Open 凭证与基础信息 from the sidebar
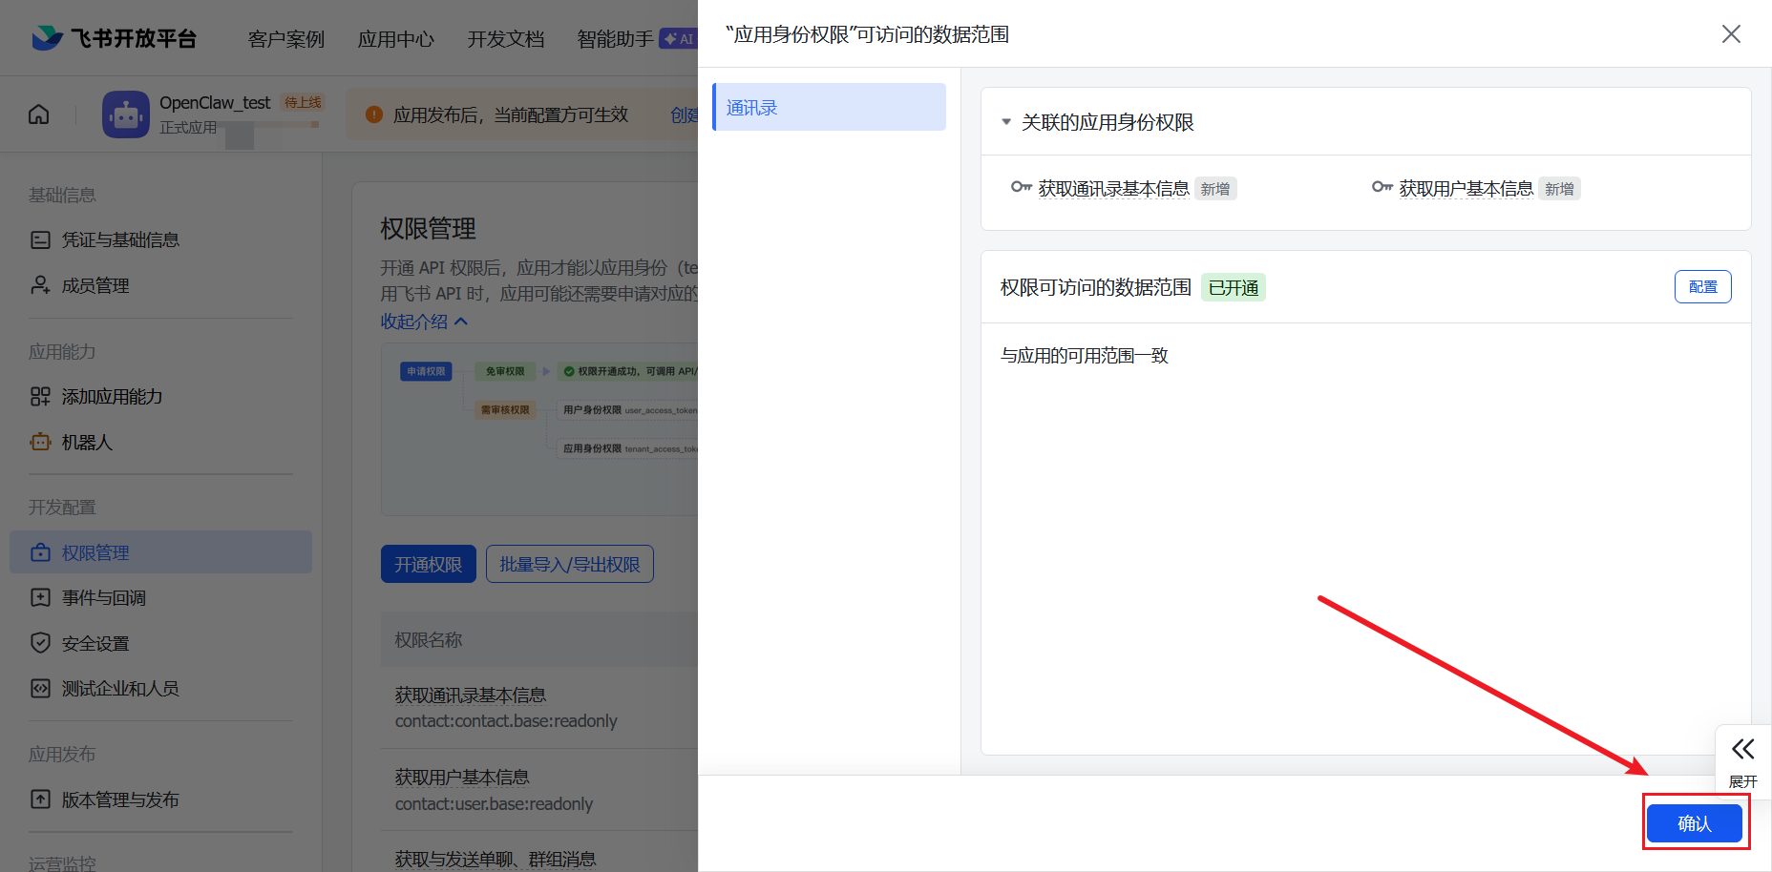This screenshot has width=1772, height=872. [x=119, y=239]
